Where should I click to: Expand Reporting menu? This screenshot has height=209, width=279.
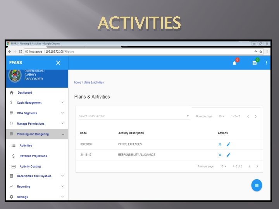[62, 186]
